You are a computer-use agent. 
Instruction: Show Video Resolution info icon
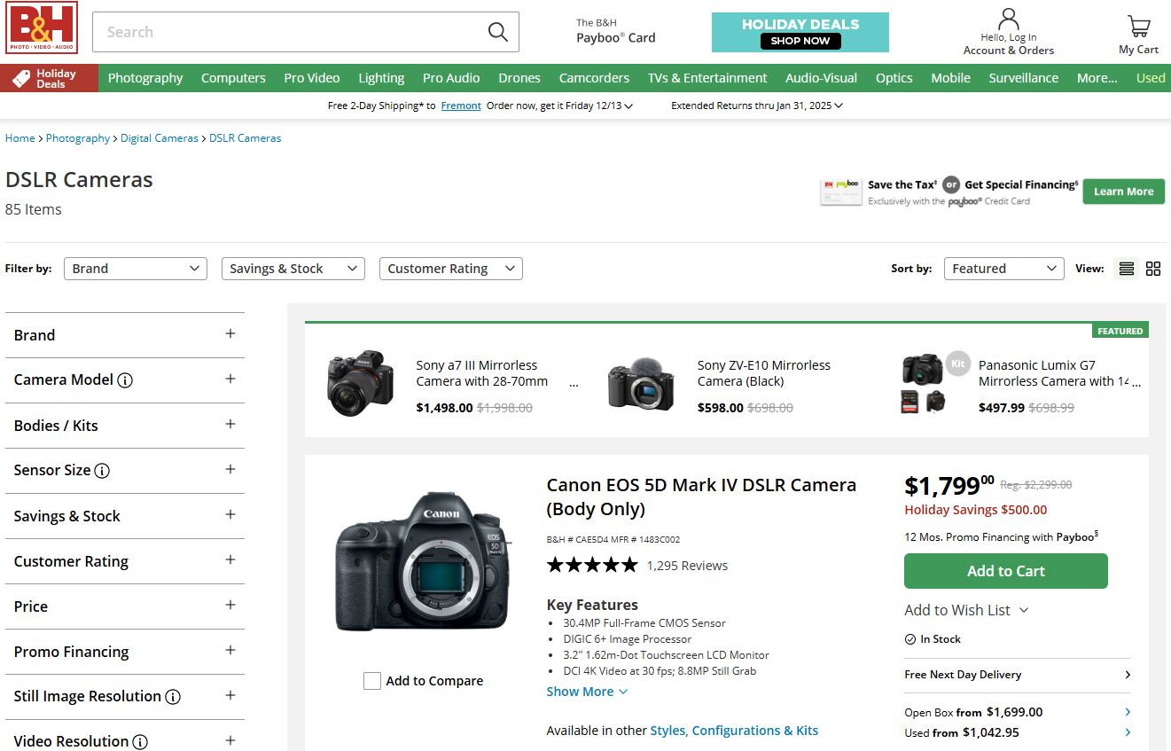pyautogui.click(x=140, y=742)
